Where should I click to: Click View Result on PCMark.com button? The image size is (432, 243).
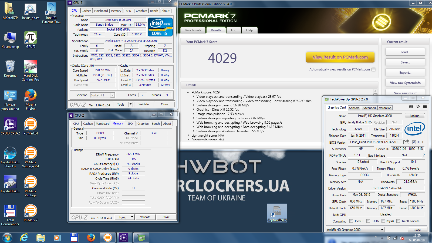[340, 57]
